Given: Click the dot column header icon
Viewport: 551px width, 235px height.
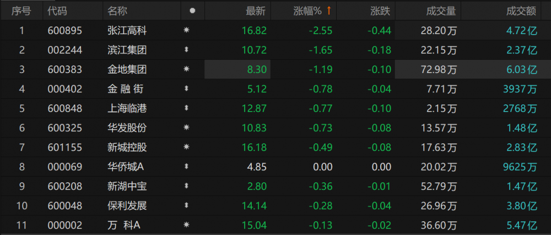Looking at the screenshot, I should [x=192, y=10].
